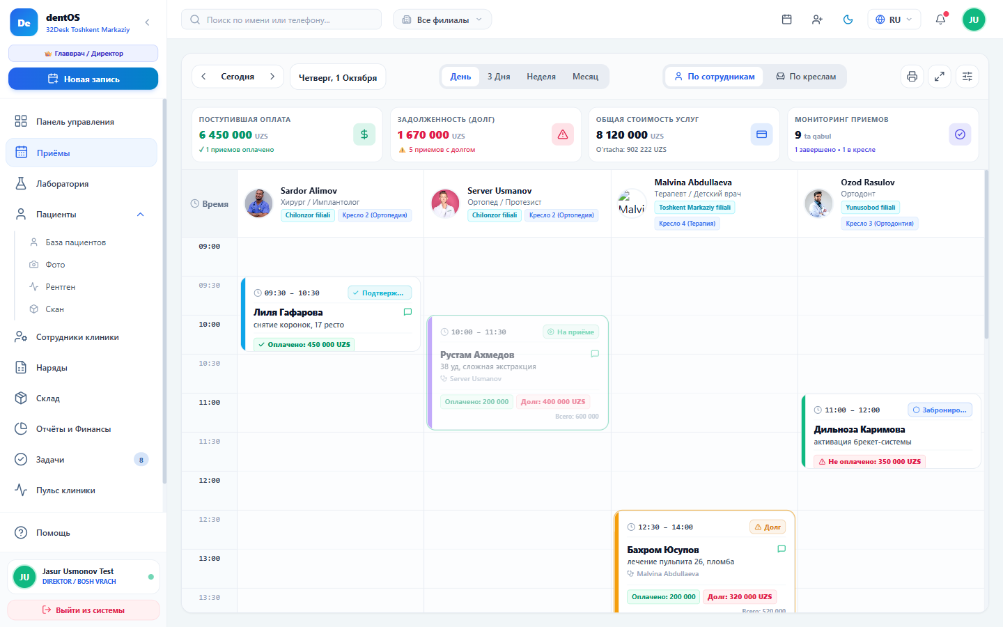Open Пульс клиники in sidebar
This screenshot has height=627, width=1003.
click(x=81, y=490)
